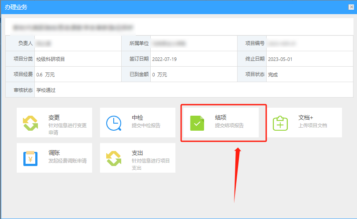Open 变更 via its title text
The image size is (357, 219).
coord(54,117)
